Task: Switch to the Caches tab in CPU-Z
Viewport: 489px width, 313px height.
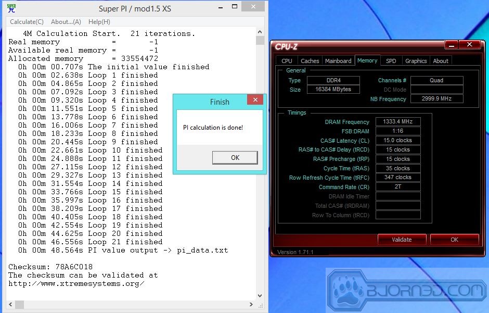Action: [310, 61]
